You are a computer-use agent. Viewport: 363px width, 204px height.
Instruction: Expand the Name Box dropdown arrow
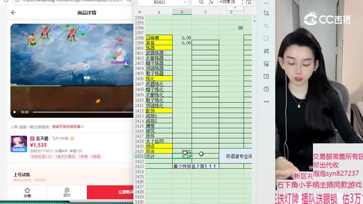point(185,3)
